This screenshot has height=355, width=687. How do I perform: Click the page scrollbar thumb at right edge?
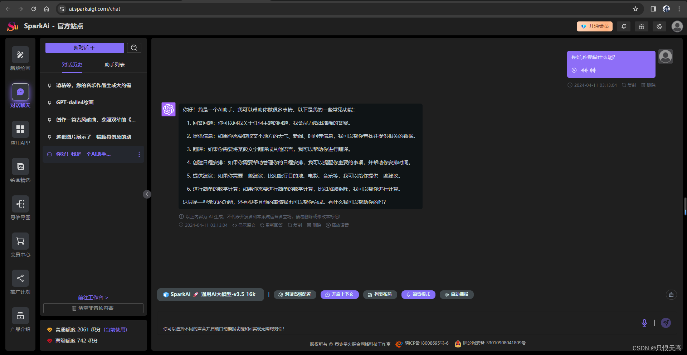pyautogui.click(x=685, y=206)
